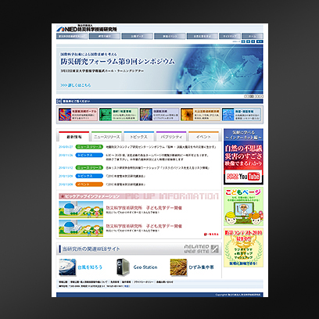Open the 防災コンテスト2010 banner
The height and width of the screenshot is (319, 319).
click(x=243, y=248)
